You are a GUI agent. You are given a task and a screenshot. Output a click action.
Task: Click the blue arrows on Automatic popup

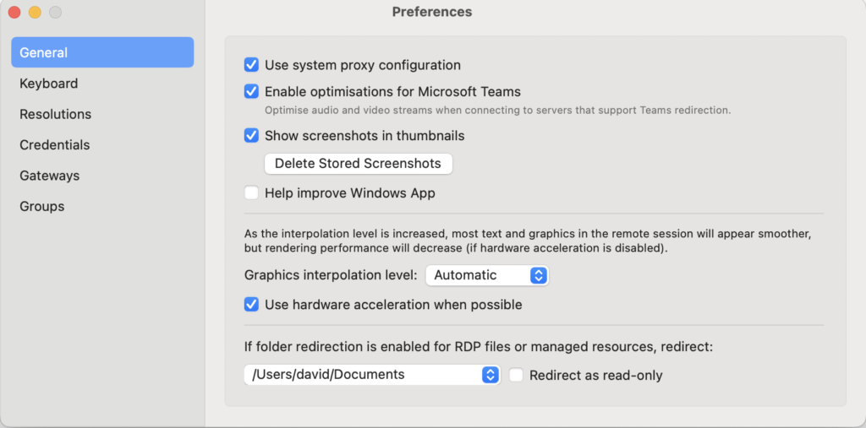coord(539,275)
